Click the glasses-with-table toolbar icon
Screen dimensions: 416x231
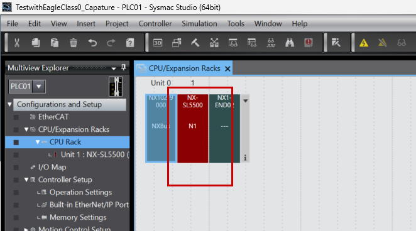pos(252,43)
